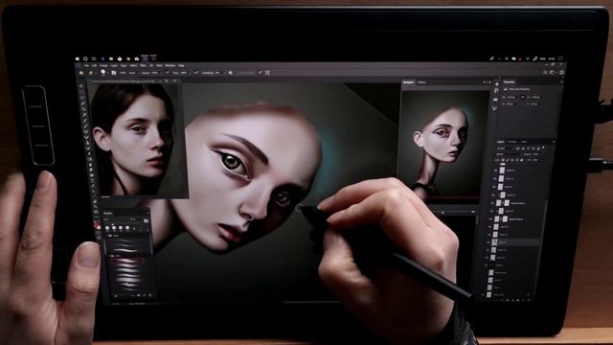Toggle lock transparent pixels icon
Viewport: 613px width, 345px height.
click(503, 160)
